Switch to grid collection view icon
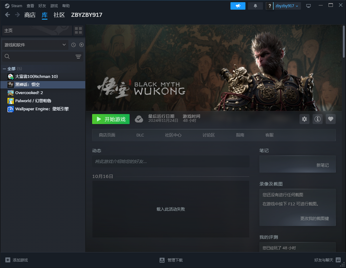 [x=78, y=30]
